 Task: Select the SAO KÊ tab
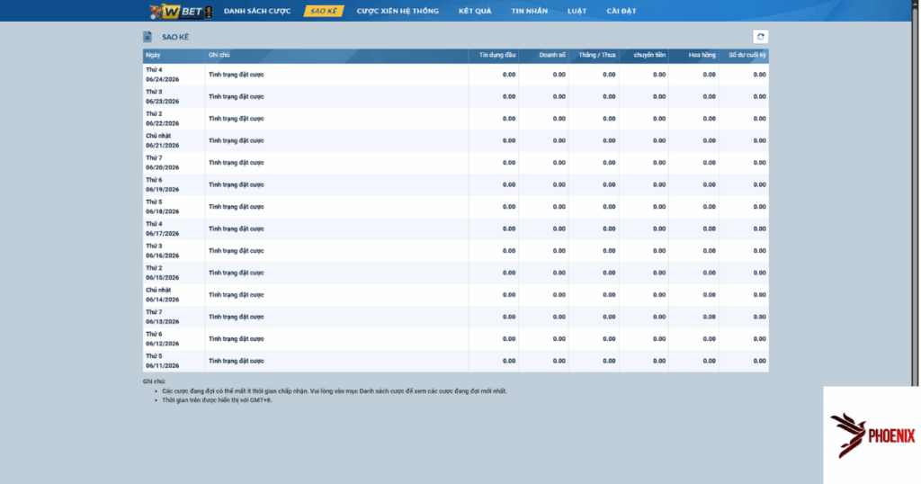pyautogui.click(x=324, y=11)
